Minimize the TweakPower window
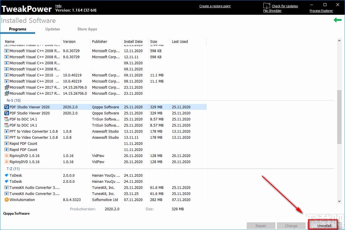 coord(312,5)
